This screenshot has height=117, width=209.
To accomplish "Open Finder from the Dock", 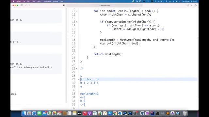I will coord(24,113).
